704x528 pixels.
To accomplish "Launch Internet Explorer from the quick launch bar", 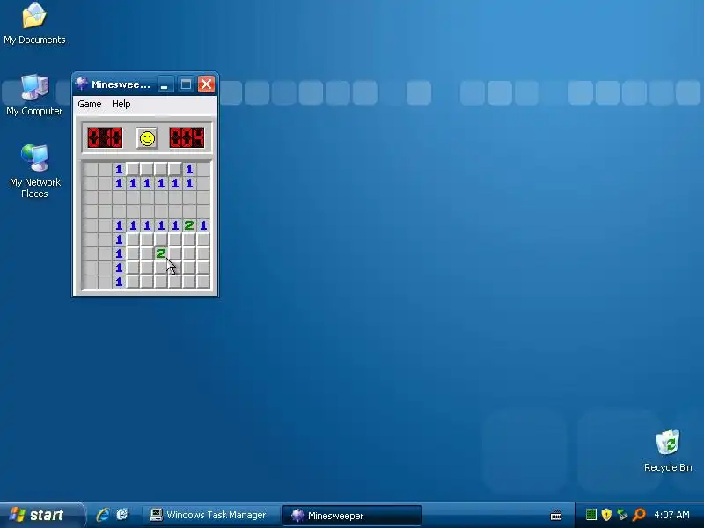I will (x=103, y=515).
